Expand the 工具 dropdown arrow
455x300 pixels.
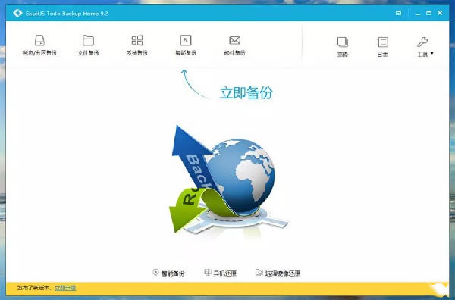431,53
